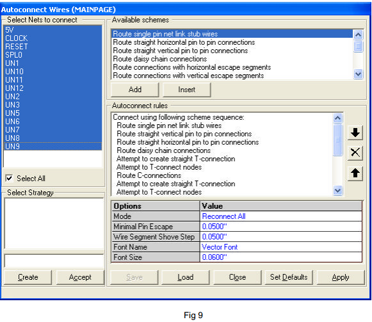Edit the Minimal Pin Escape value
The height and width of the screenshot is (322, 372).
(x=281, y=227)
